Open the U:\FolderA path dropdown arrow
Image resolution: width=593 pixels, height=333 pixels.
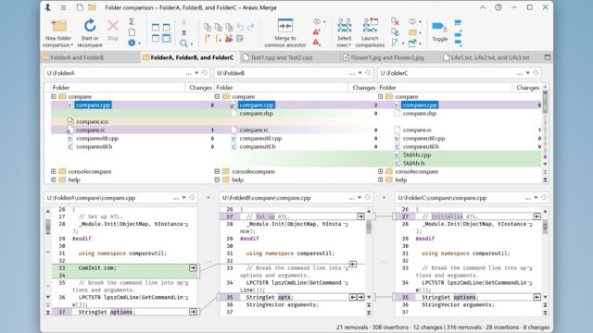196,73
